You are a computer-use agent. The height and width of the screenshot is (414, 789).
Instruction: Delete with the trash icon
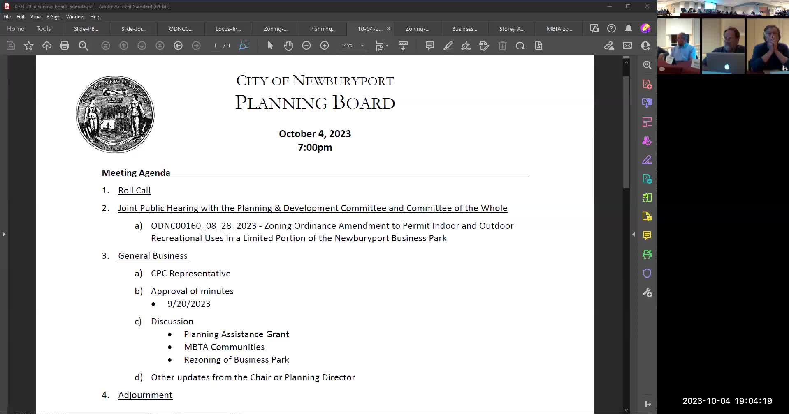(x=502, y=46)
